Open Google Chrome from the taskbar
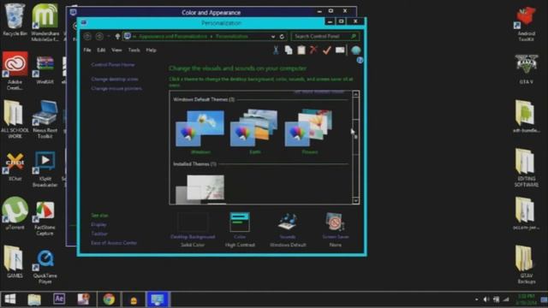548x308 pixels. 109,299
